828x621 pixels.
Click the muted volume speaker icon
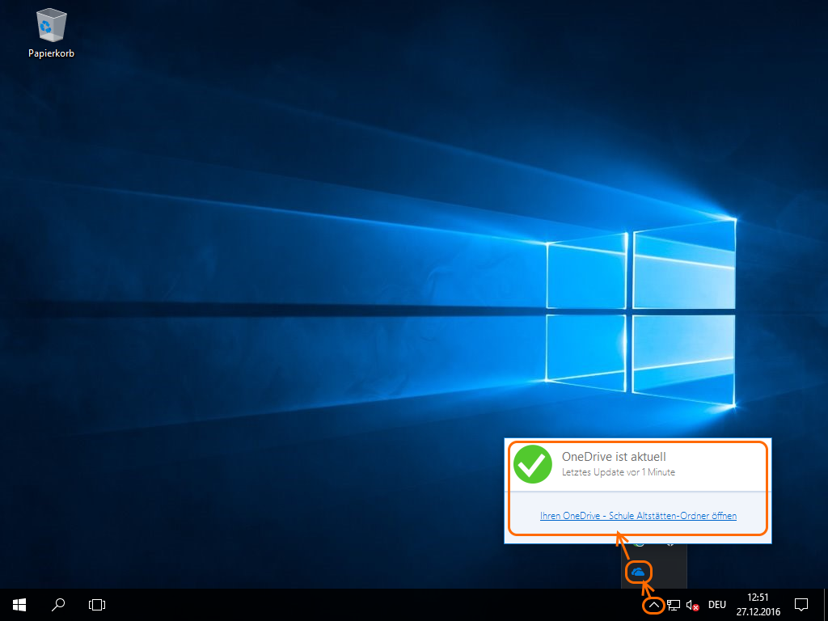pos(692,605)
